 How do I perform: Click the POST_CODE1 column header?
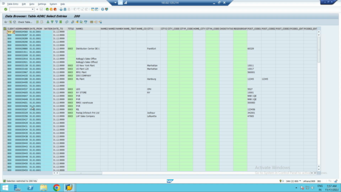point(254,29)
